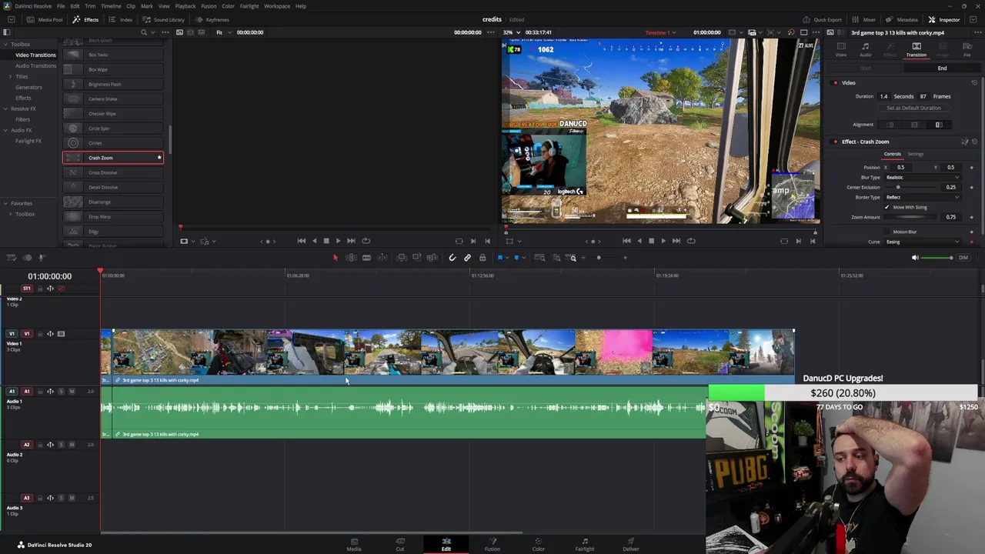Click Set as Default Duration
985x554 pixels.
pos(913,108)
